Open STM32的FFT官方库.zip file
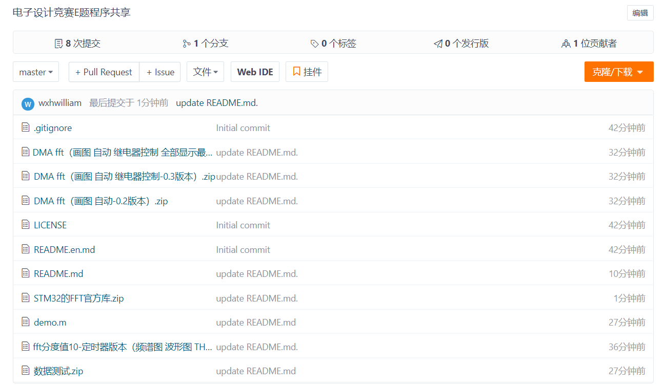Image resolution: width=664 pixels, height=387 pixels. coord(79,298)
